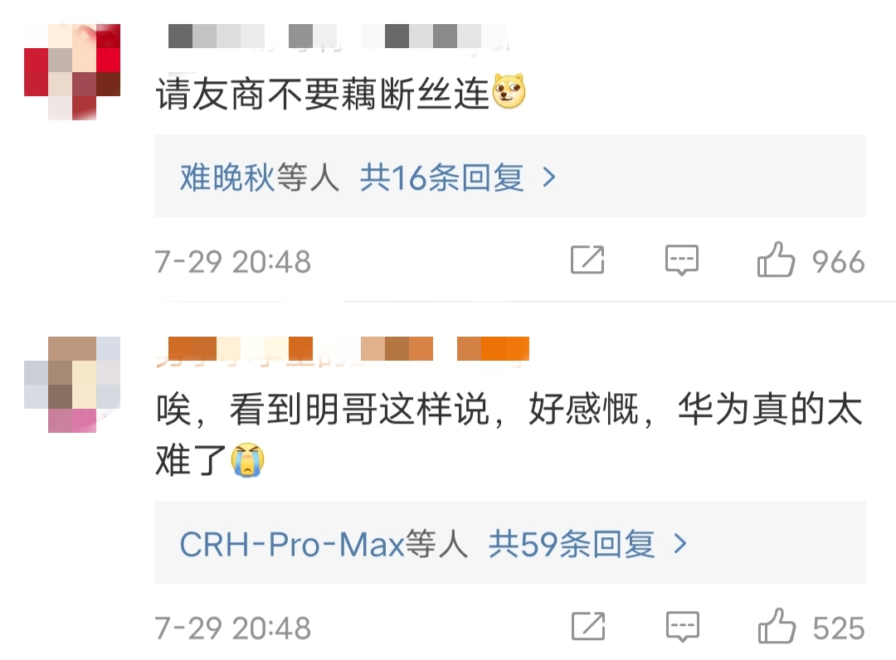Tap the 966 like count

pyautogui.click(x=838, y=261)
